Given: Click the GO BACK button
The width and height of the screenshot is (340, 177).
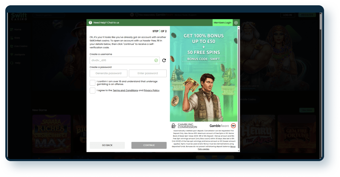Looking at the screenshot, I should pyautogui.click(x=107, y=145).
